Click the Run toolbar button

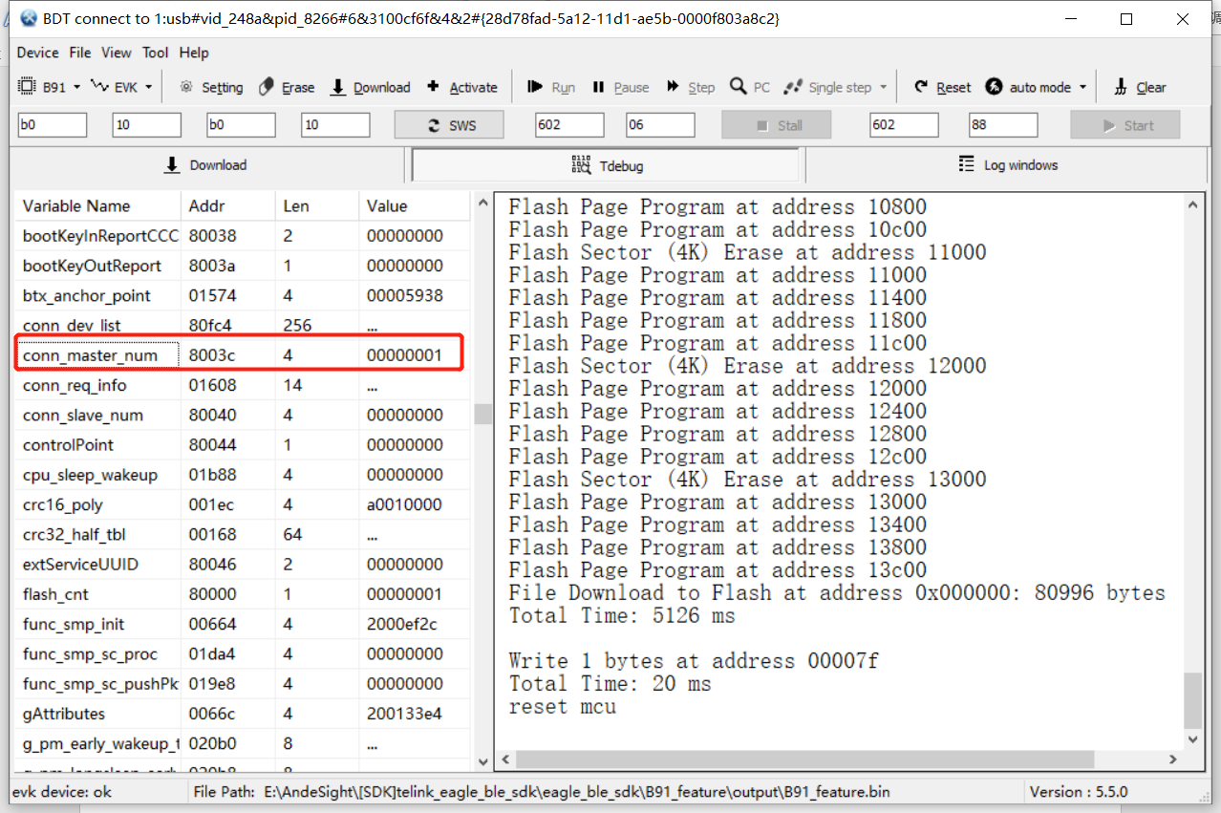551,87
